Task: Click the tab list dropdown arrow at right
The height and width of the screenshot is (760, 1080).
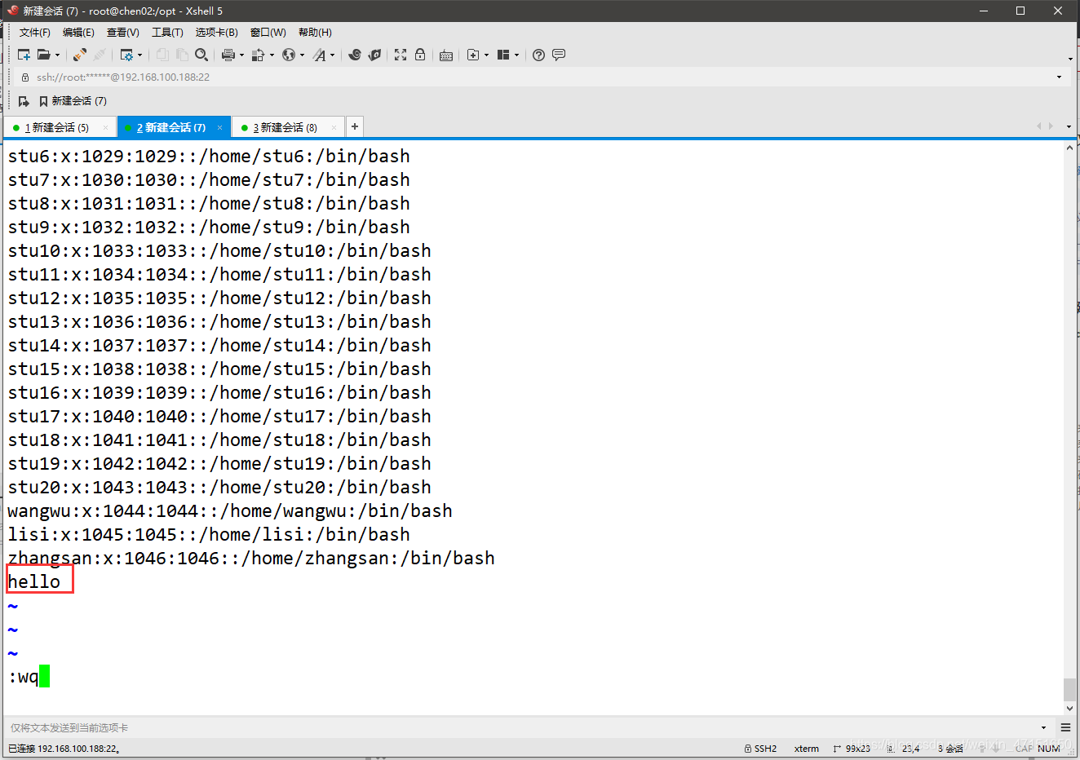Action: point(1069,127)
